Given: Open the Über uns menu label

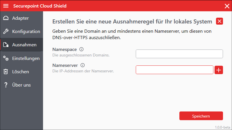Looking at the screenshot, I should pyautogui.click(x=22, y=85).
